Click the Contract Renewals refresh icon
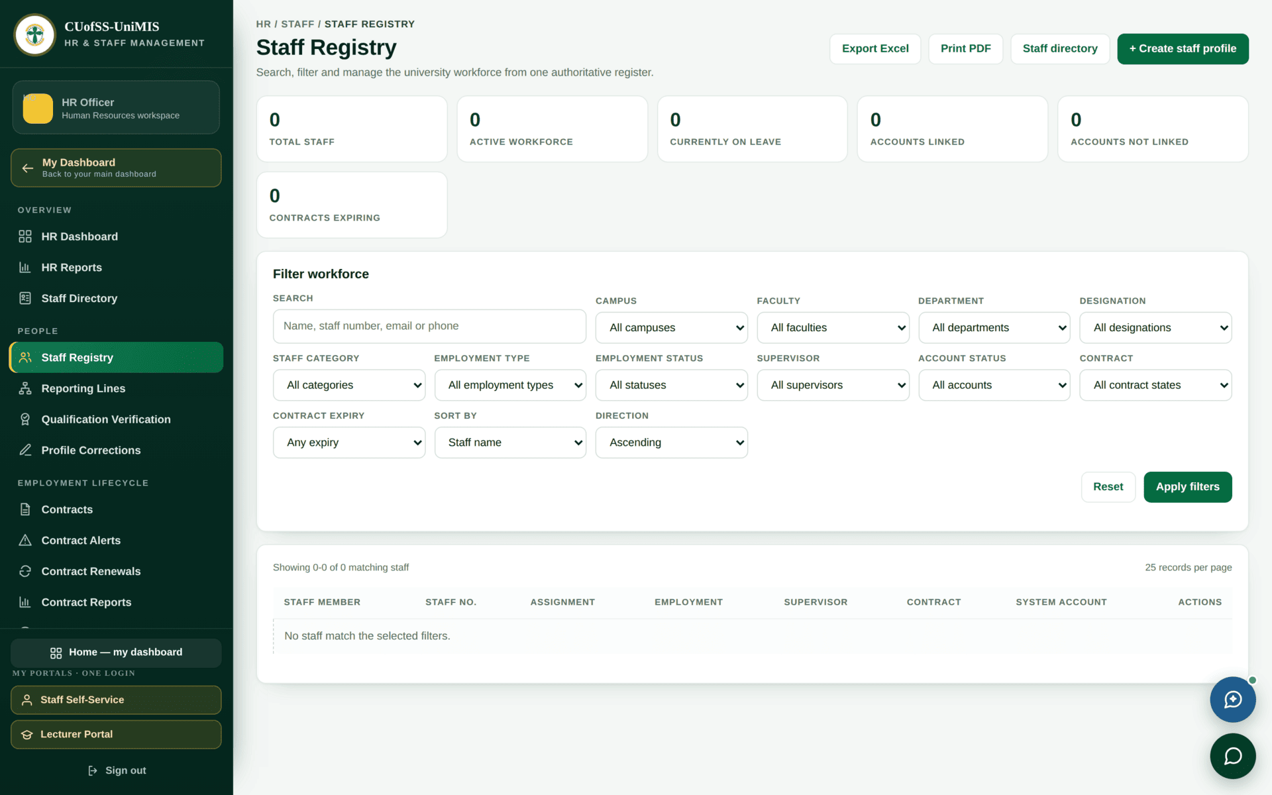This screenshot has width=1272, height=795. [x=25, y=571]
